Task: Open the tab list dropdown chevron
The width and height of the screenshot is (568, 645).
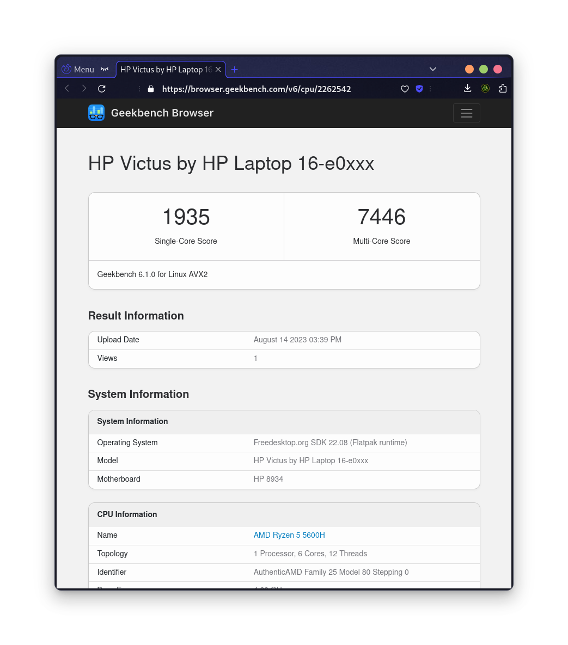Action: click(x=432, y=69)
